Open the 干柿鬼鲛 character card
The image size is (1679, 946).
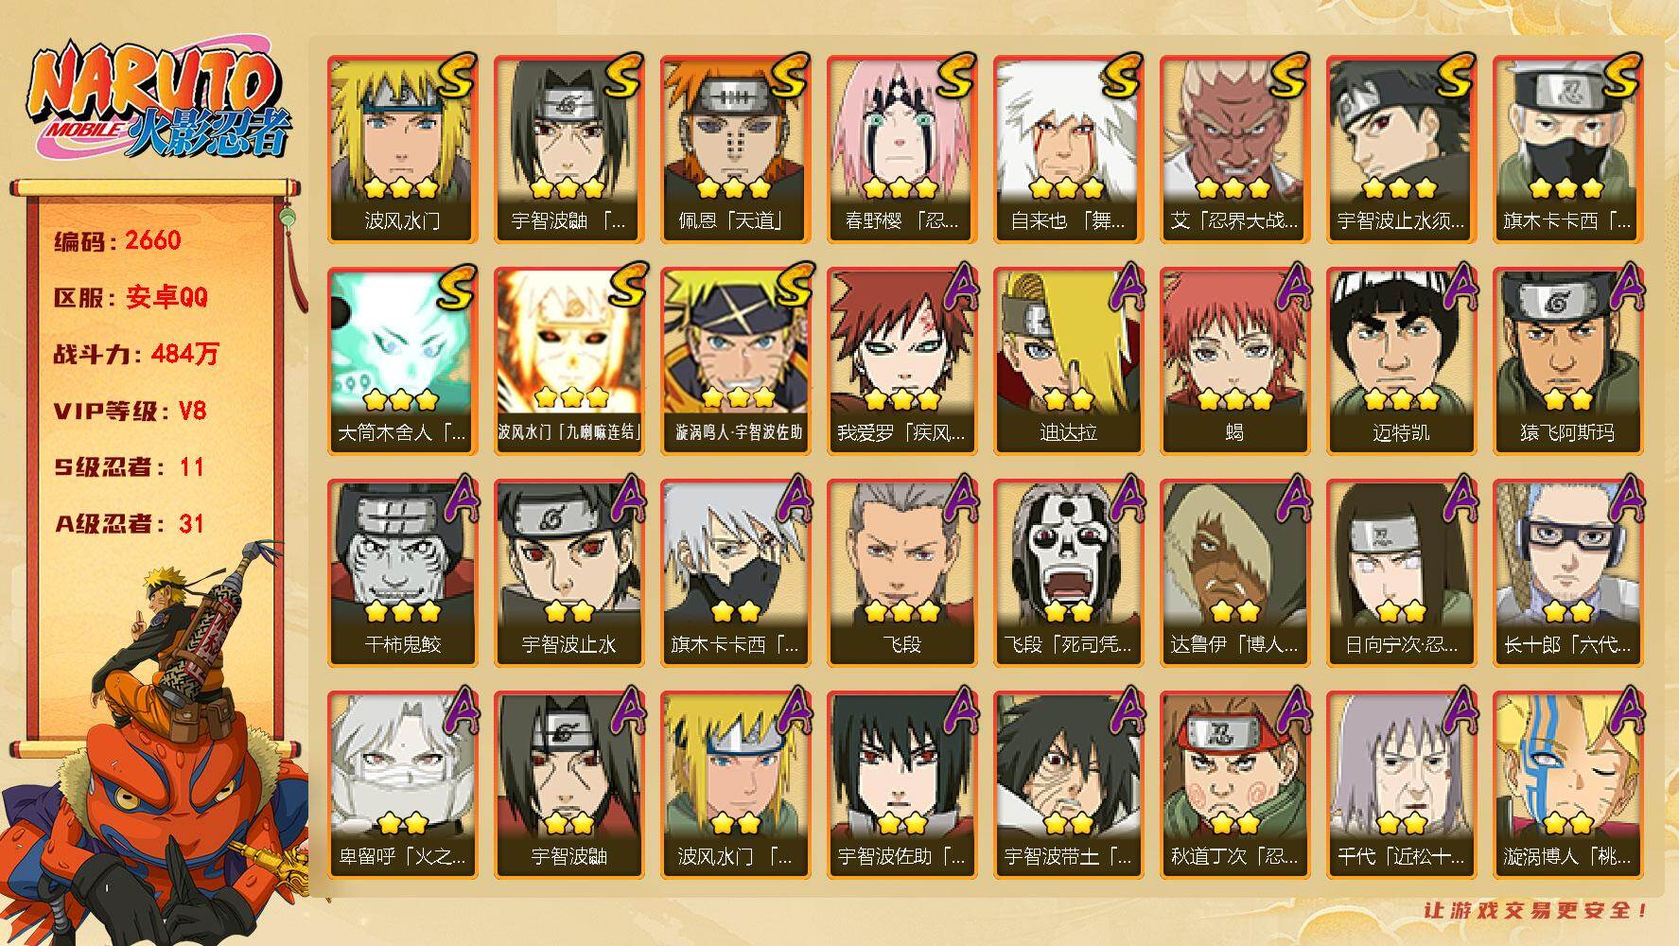402,572
